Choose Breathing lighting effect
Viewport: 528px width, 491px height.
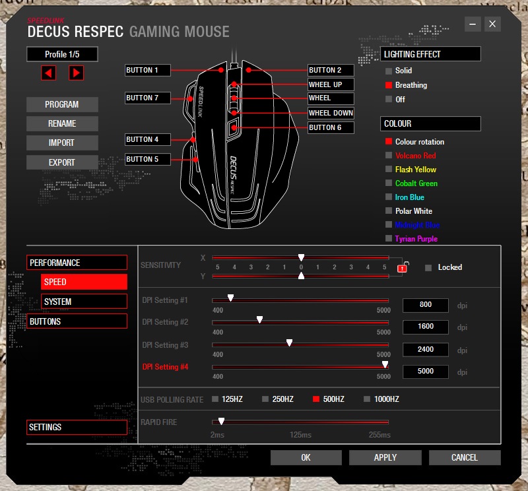click(389, 85)
